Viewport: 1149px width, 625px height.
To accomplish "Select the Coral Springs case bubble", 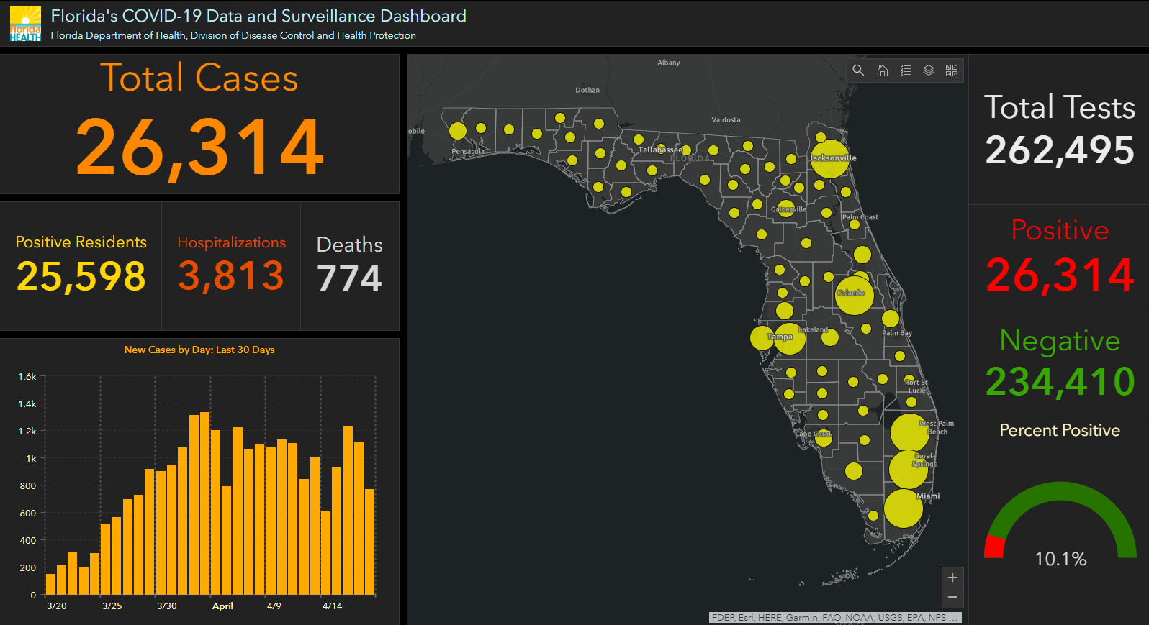I will tap(909, 470).
